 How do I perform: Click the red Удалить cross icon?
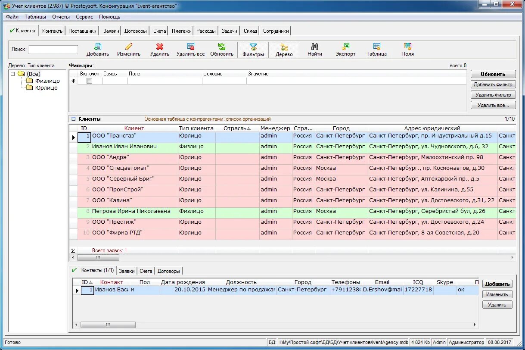pyautogui.click(x=160, y=47)
